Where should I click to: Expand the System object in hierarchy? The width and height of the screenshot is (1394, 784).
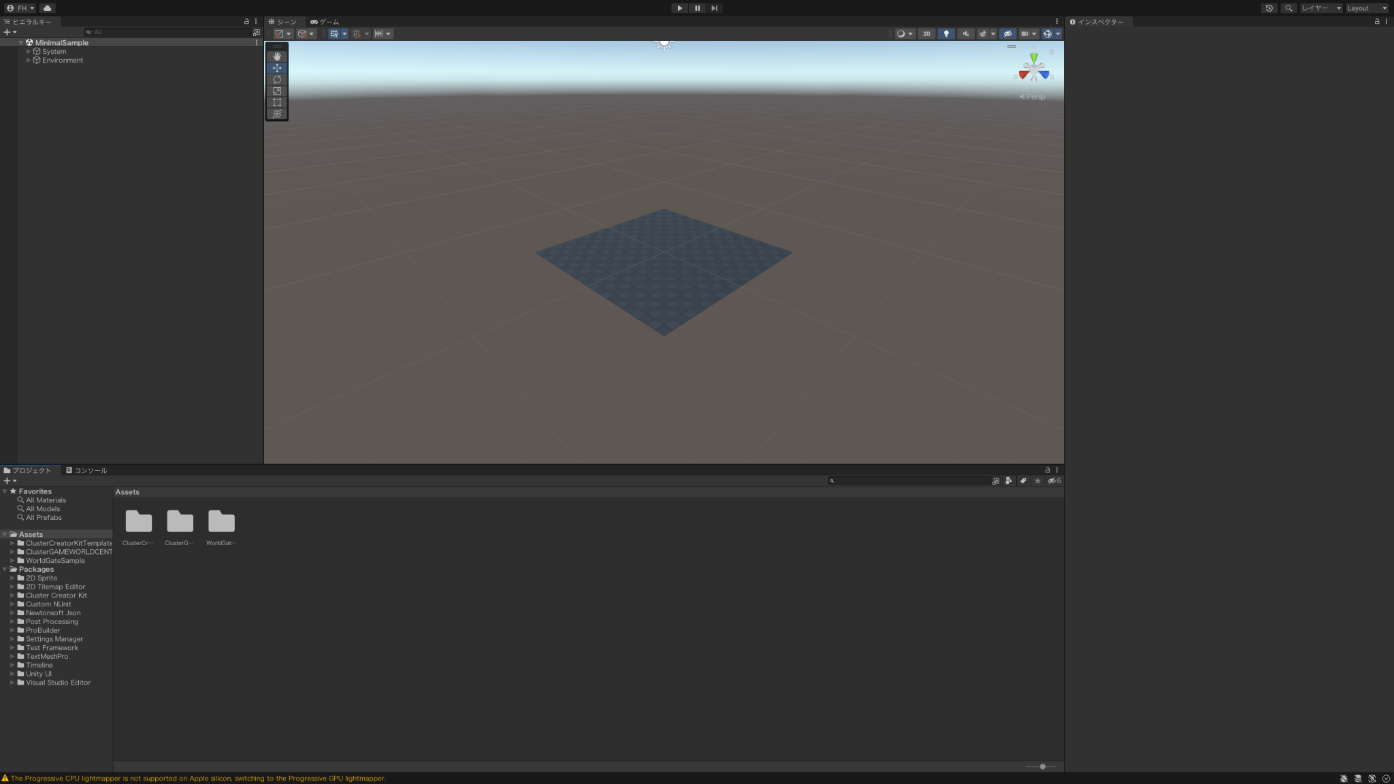pyautogui.click(x=29, y=52)
